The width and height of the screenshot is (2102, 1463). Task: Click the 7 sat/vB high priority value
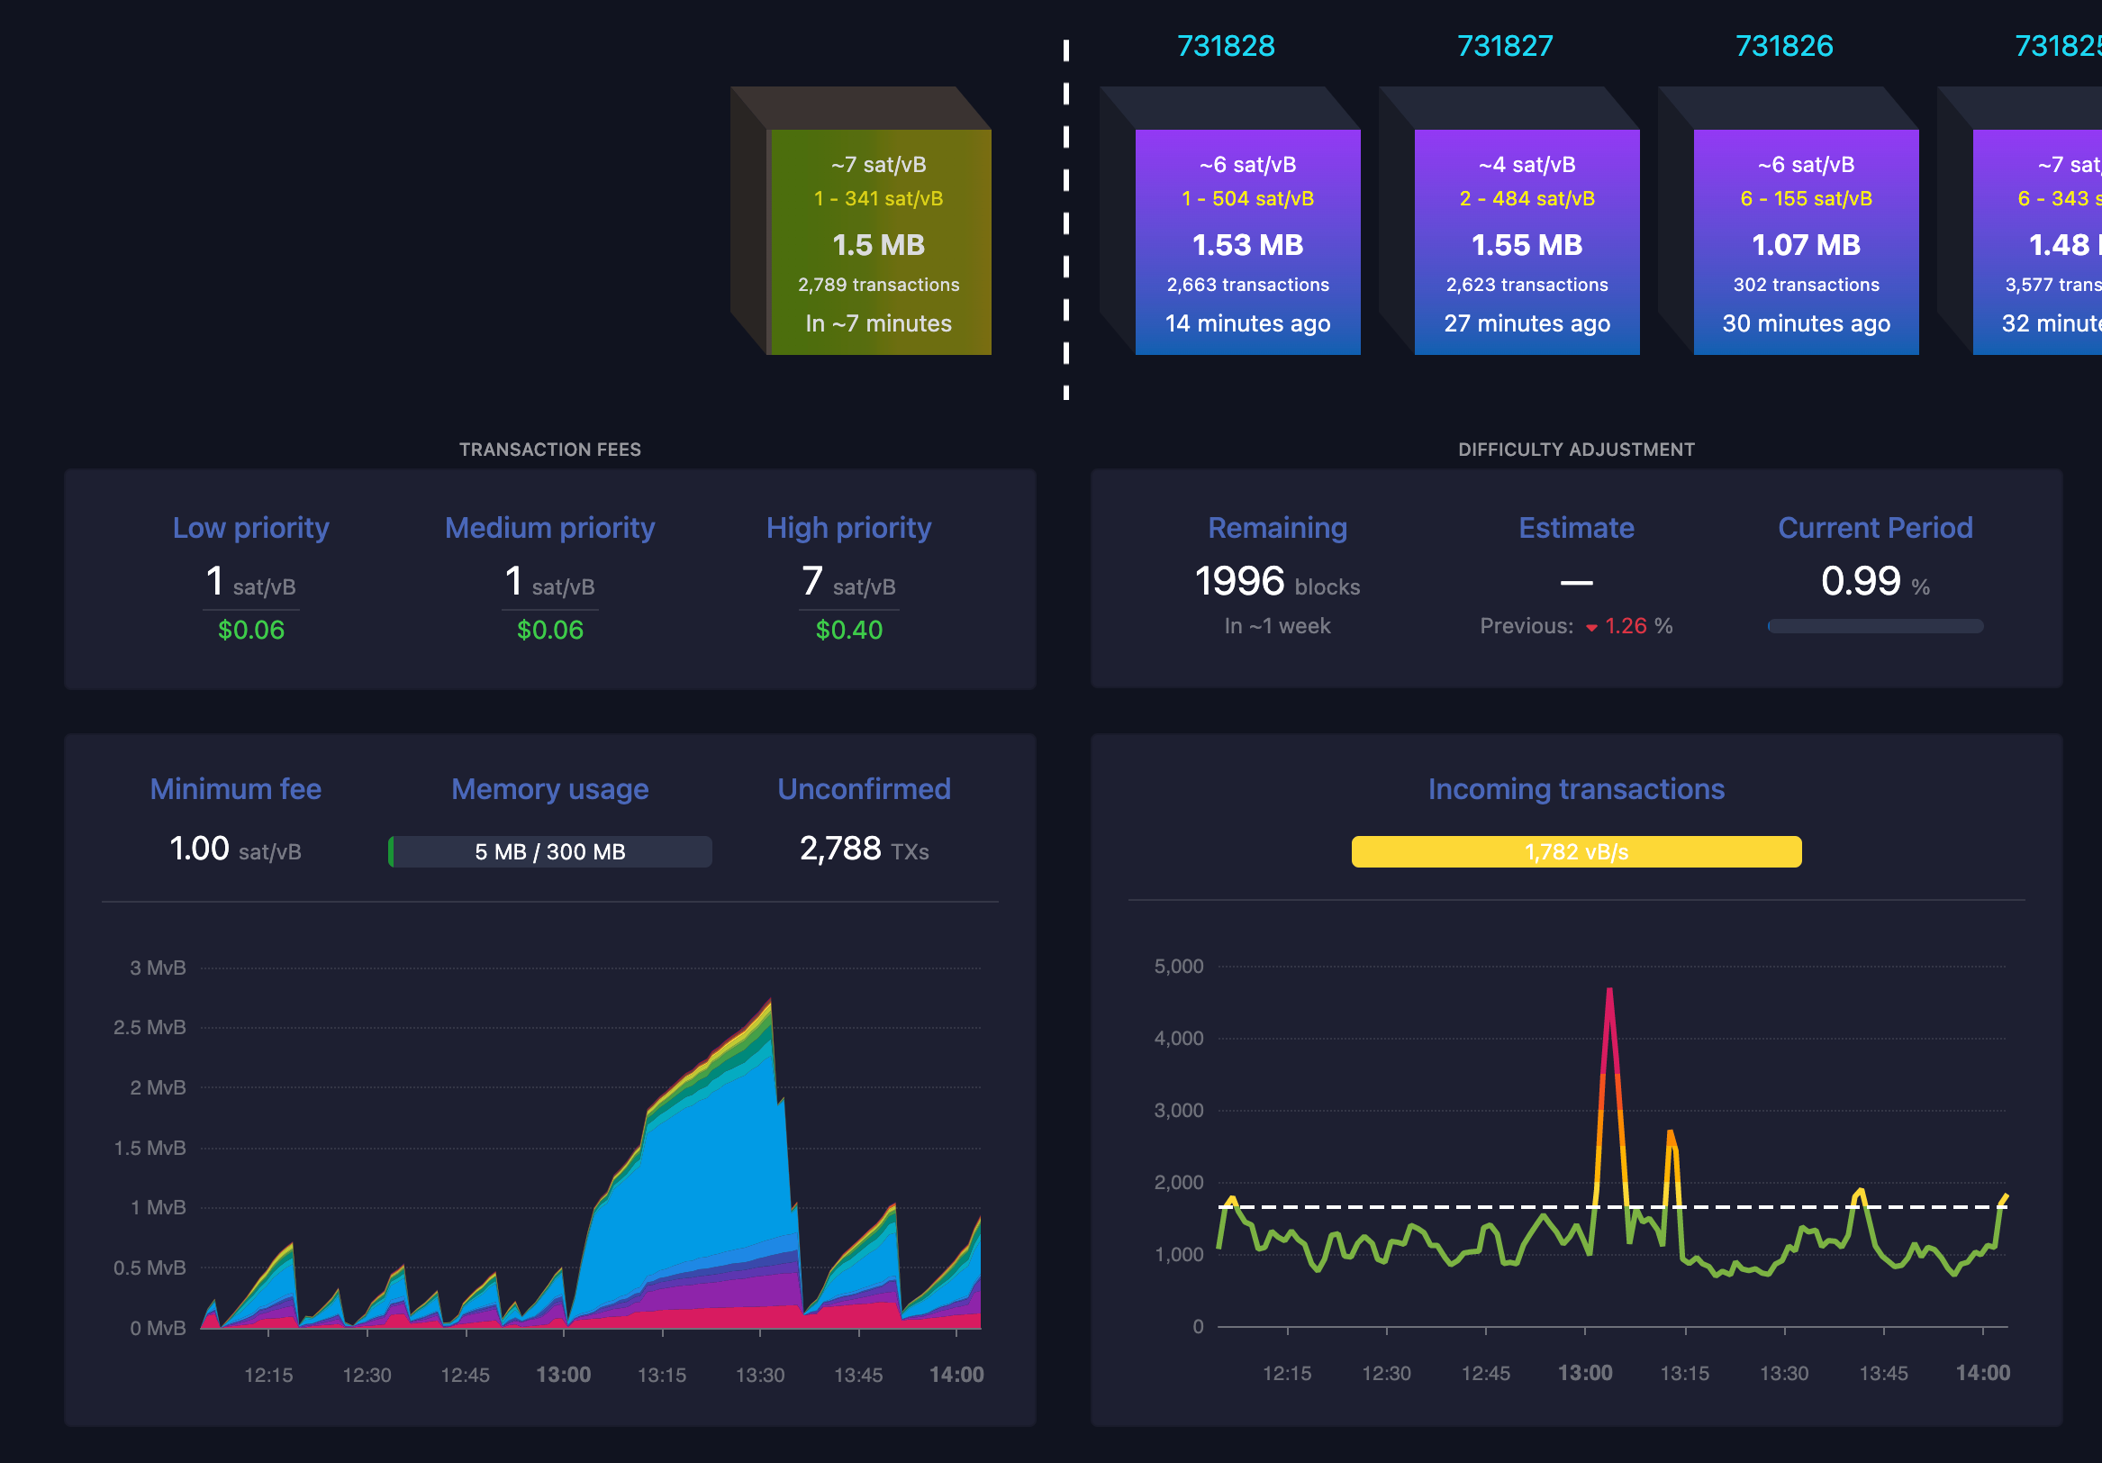click(x=848, y=581)
